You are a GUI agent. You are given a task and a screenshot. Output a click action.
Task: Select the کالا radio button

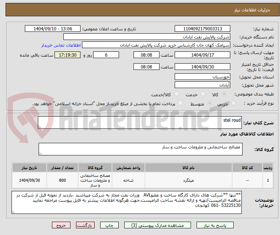click(x=224, y=94)
